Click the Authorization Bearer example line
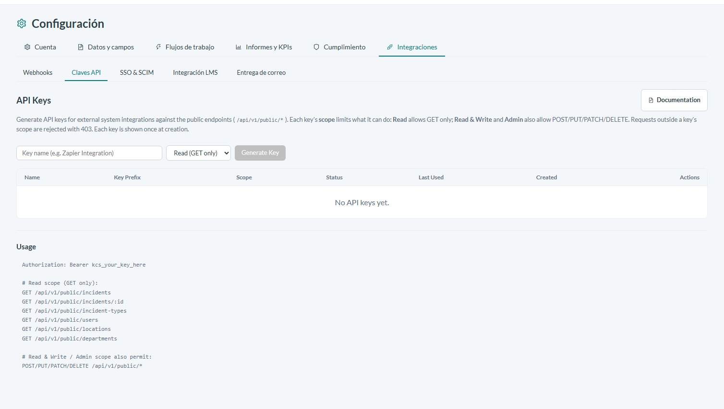The image size is (724, 409). [x=84, y=265]
